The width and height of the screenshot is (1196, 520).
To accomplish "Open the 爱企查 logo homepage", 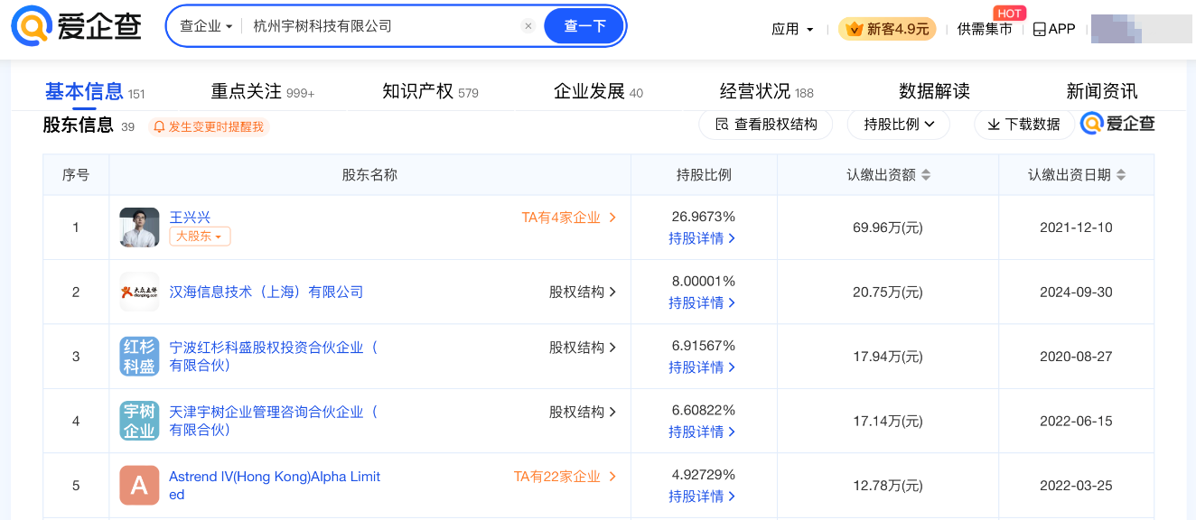I will coord(77,26).
